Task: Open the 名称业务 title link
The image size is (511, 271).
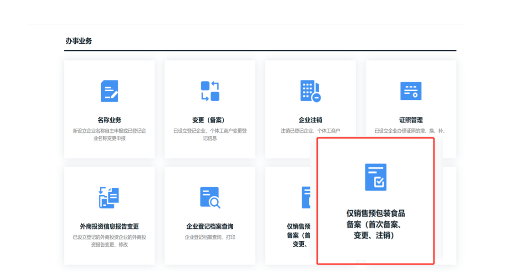Action: point(109,120)
